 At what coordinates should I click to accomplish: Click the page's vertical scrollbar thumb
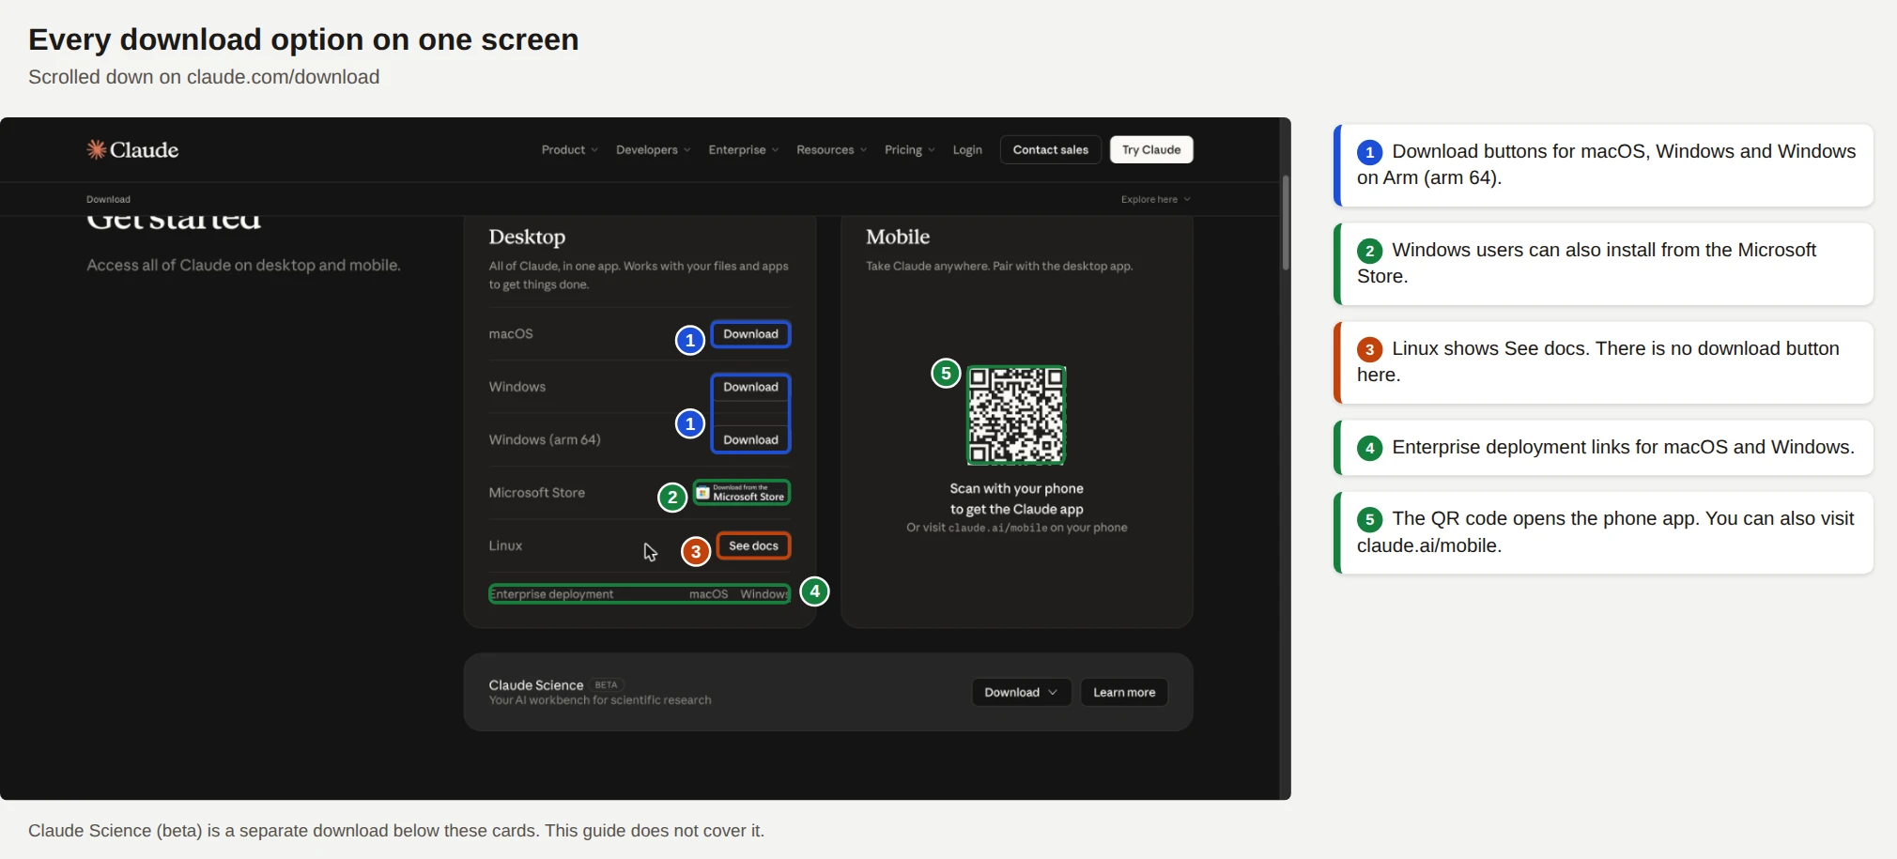pos(1286,222)
